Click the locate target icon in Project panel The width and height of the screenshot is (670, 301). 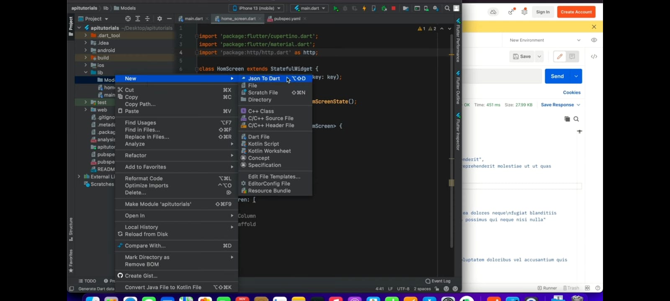128,19
